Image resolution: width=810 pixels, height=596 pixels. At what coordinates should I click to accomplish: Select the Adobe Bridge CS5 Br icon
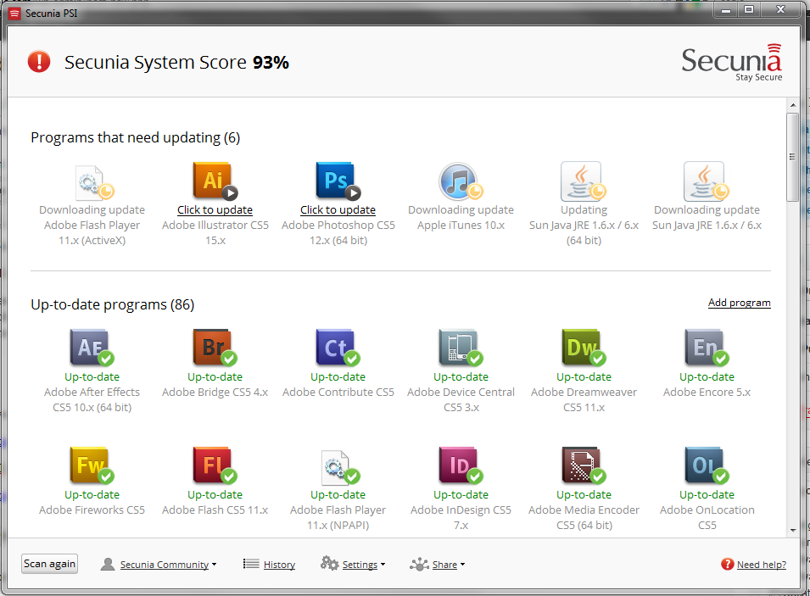click(215, 347)
